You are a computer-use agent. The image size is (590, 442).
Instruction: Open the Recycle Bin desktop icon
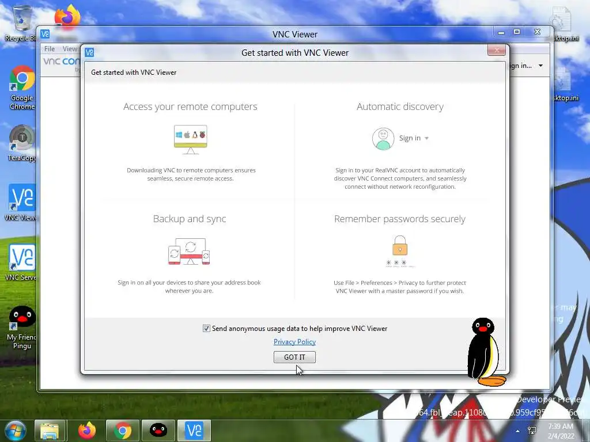[x=21, y=23]
